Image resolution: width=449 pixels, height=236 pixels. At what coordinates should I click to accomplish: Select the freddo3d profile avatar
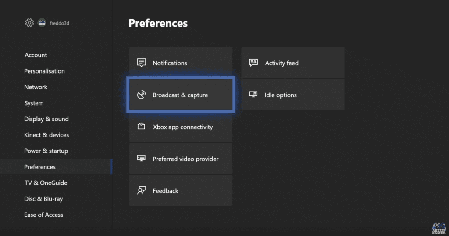click(42, 23)
